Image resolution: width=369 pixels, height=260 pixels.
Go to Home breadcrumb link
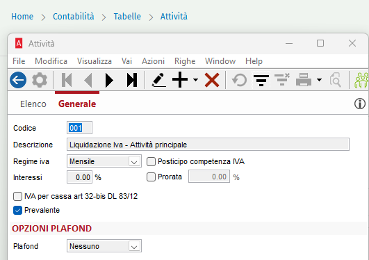[22, 17]
